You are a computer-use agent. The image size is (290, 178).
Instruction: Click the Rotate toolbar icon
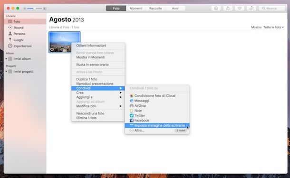coord(251,9)
